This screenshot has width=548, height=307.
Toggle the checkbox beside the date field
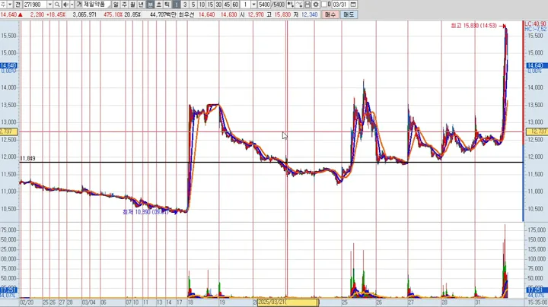click(x=324, y=5)
